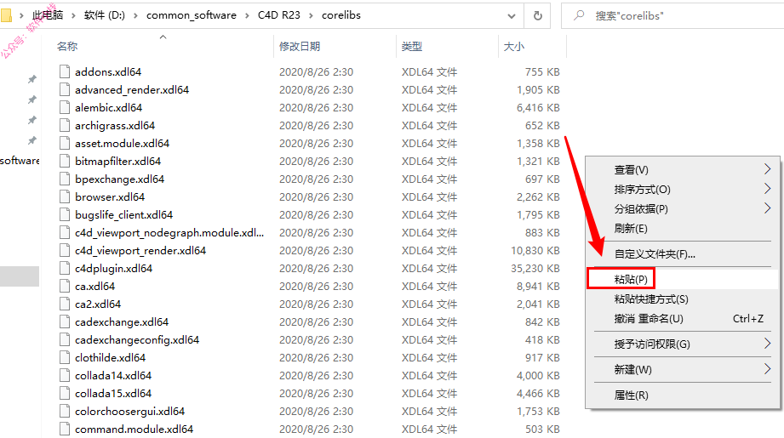Click the c4d_viewport_render.xdl64 file icon

click(x=65, y=250)
